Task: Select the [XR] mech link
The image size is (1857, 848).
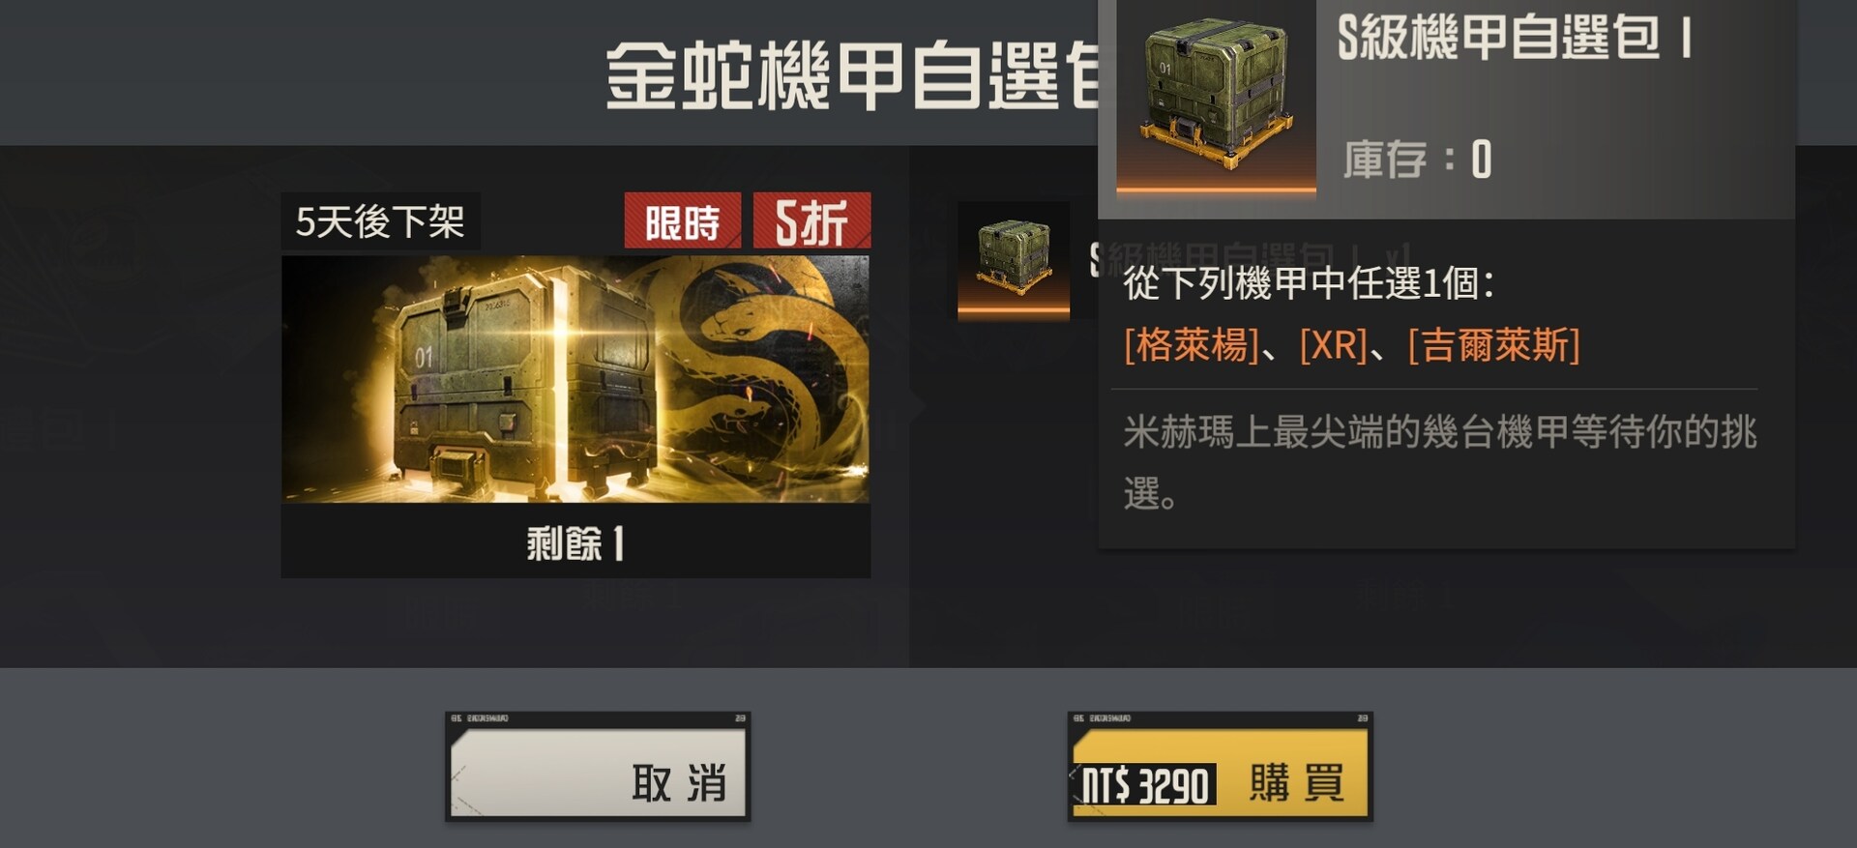Action: pos(1333,345)
